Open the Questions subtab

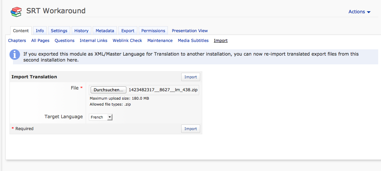pos(65,41)
